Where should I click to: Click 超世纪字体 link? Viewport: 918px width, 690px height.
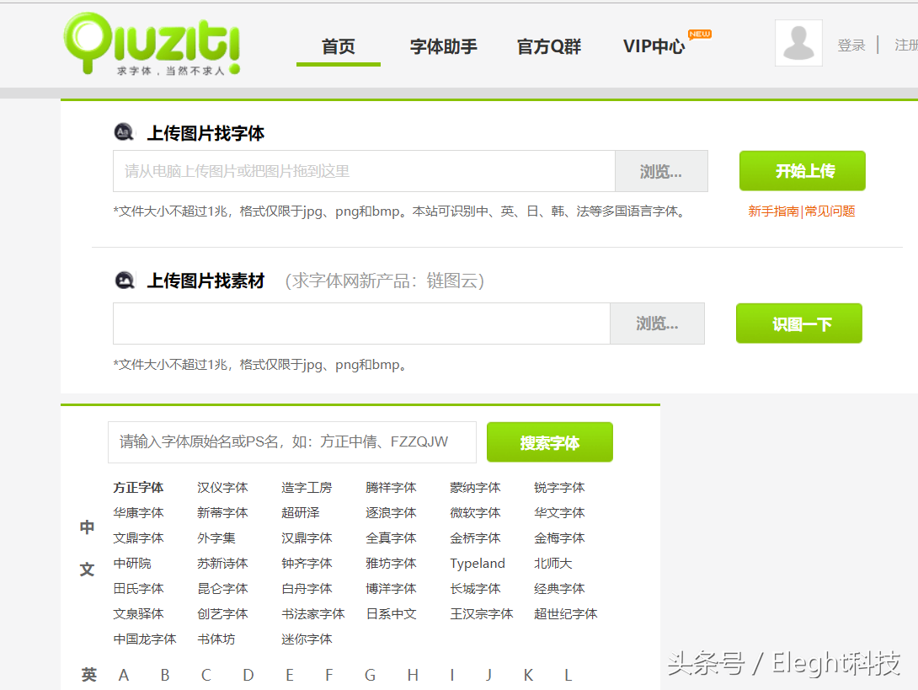point(566,614)
